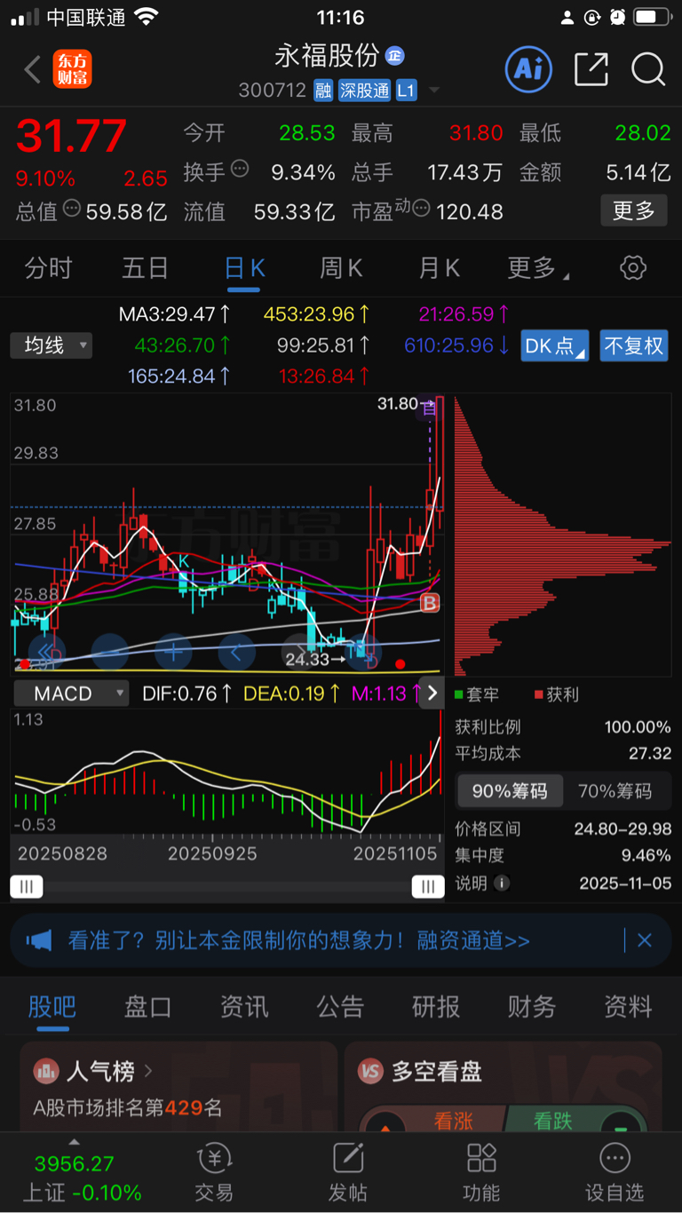Screen dimensions: 682x1213
Task: Tap the info icon beside 说明
Action: [502, 884]
